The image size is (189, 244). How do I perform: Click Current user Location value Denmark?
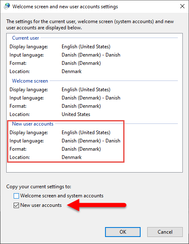(x=72, y=71)
